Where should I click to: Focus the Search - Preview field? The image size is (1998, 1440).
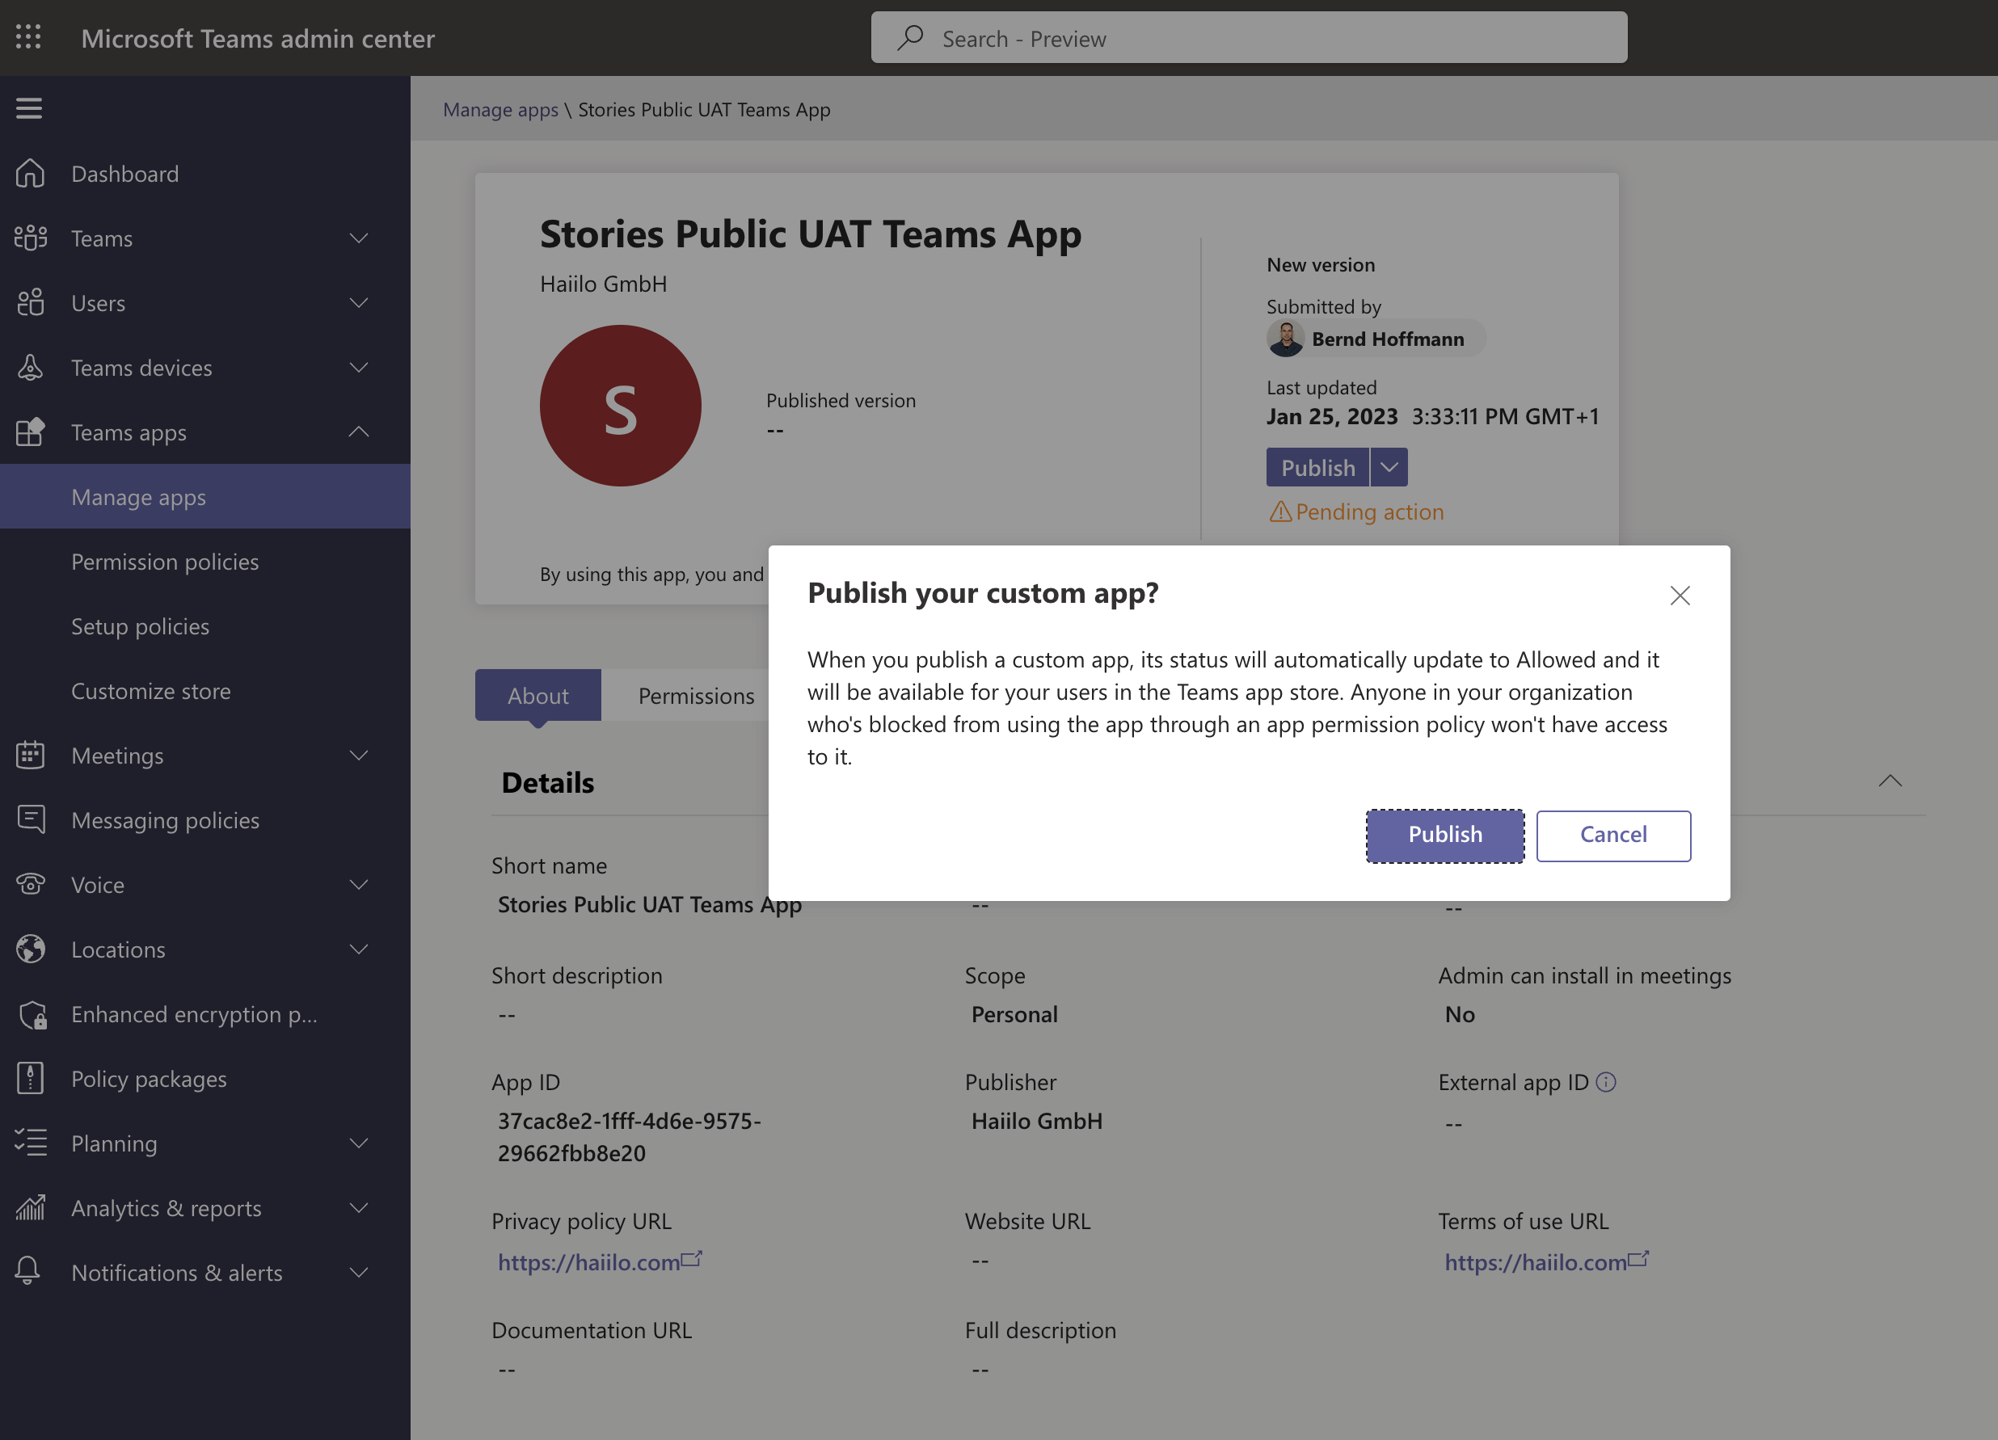pos(1248,38)
